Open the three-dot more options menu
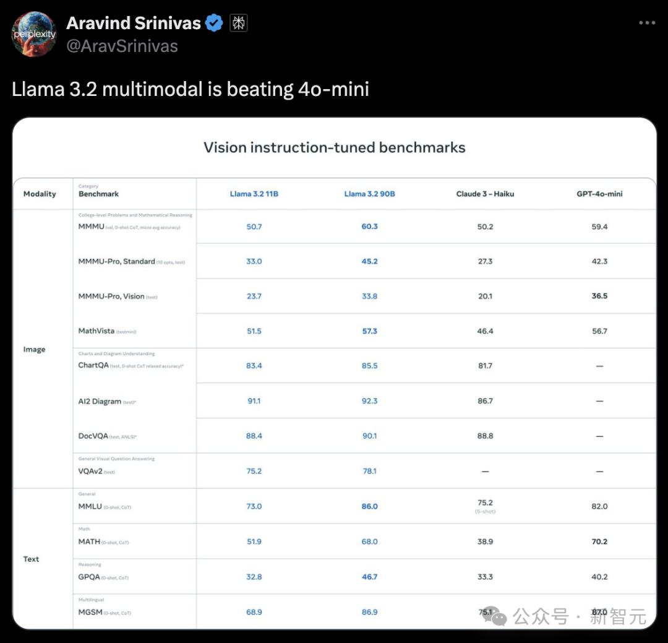Viewport: 668px width, 643px height. click(646, 23)
